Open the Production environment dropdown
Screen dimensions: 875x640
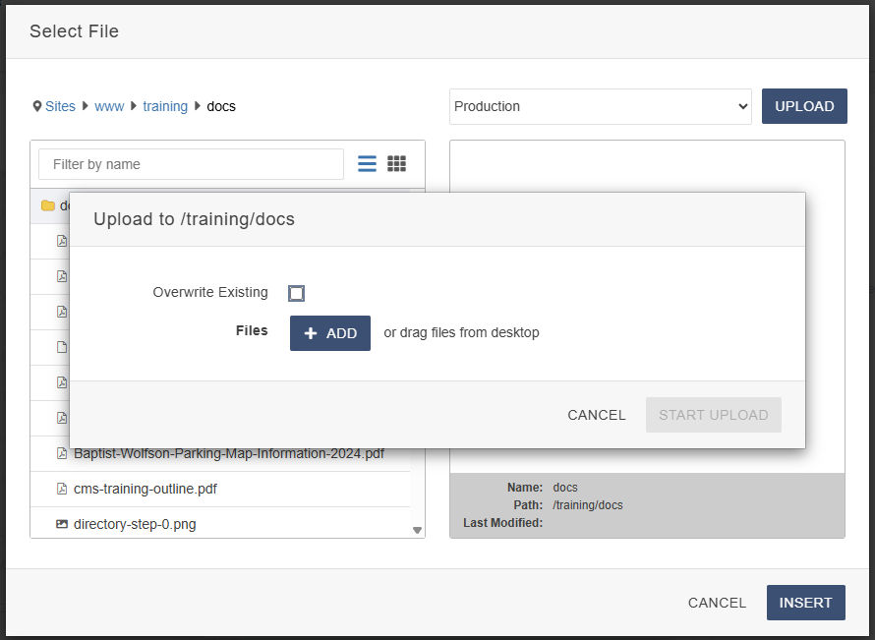(601, 106)
